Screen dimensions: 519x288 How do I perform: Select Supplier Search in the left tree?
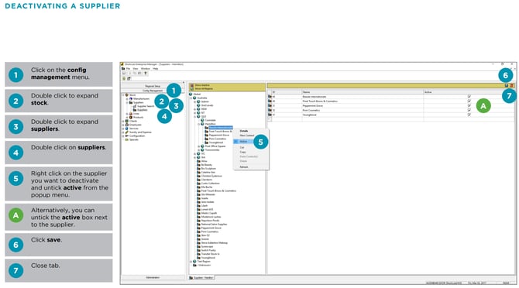point(146,106)
